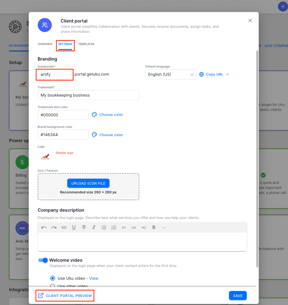Click the uploaded accounting logo thumbnail
The height and width of the screenshot is (305, 288).
pos(45,156)
